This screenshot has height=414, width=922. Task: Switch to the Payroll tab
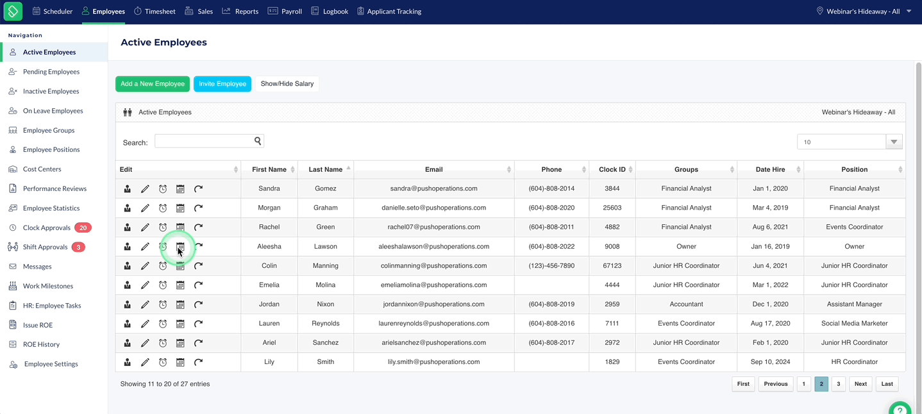point(285,12)
